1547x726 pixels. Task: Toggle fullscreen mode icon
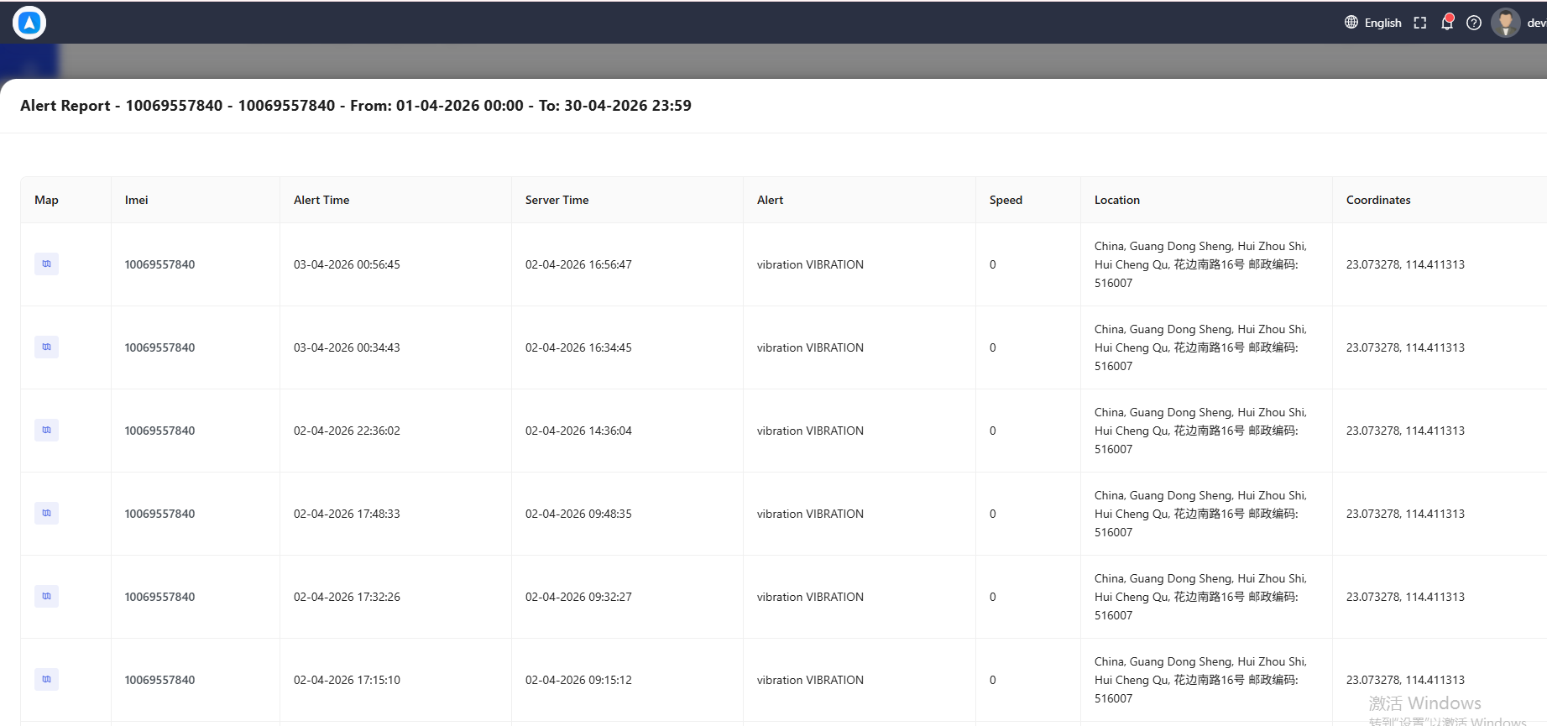pos(1420,23)
